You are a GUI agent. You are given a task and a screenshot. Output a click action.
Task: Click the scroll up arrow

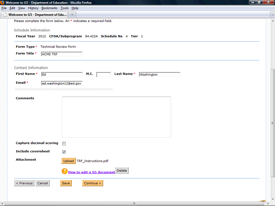[x=272, y=21]
